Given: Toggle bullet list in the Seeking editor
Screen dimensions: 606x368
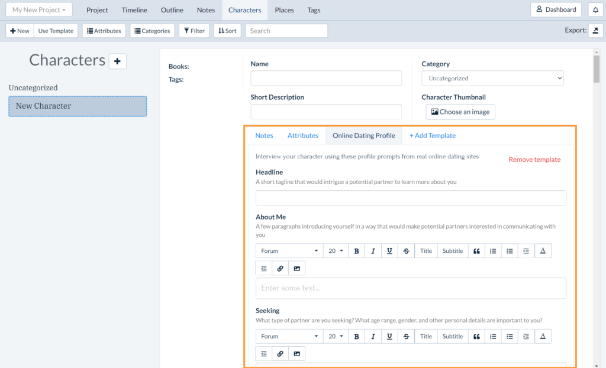Looking at the screenshot, I should click(510, 336).
